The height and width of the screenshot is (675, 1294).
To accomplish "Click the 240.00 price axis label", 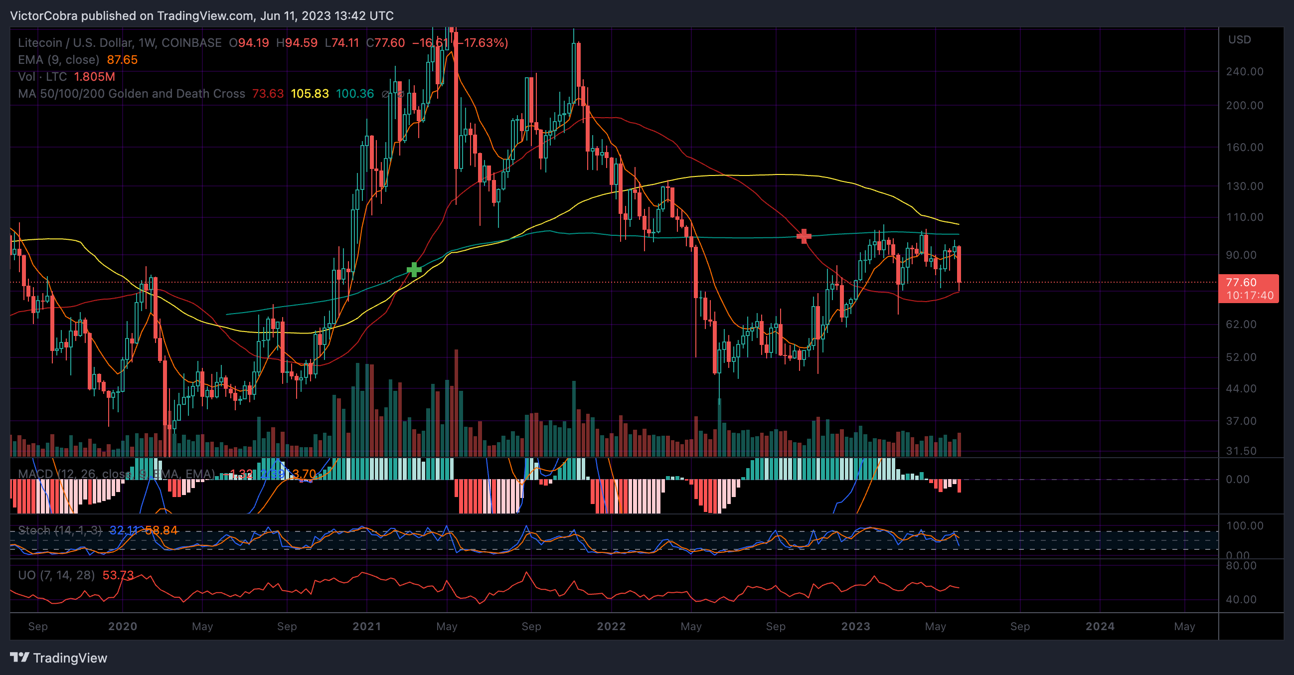I will tap(1244, 71).
